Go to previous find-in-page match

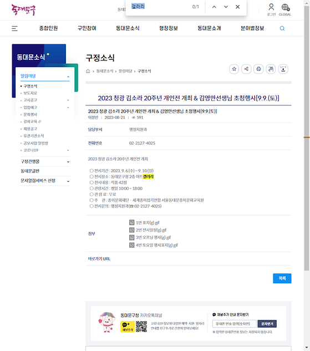coord(214,7)
